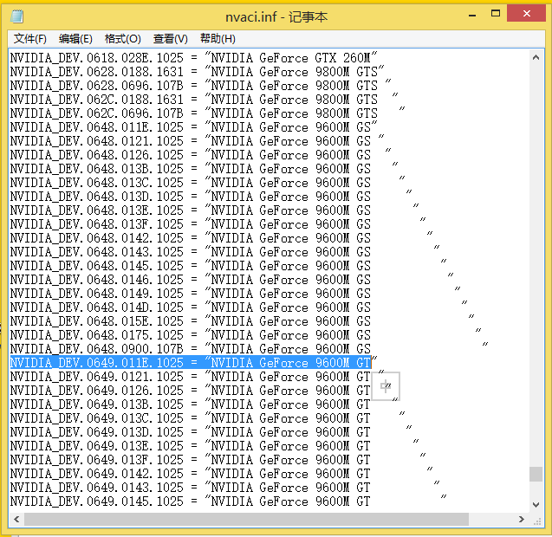Click line NVIDIA_DEV.0648.015E.1025
This screenshot has height=537, width=552.
coord(243,321)
